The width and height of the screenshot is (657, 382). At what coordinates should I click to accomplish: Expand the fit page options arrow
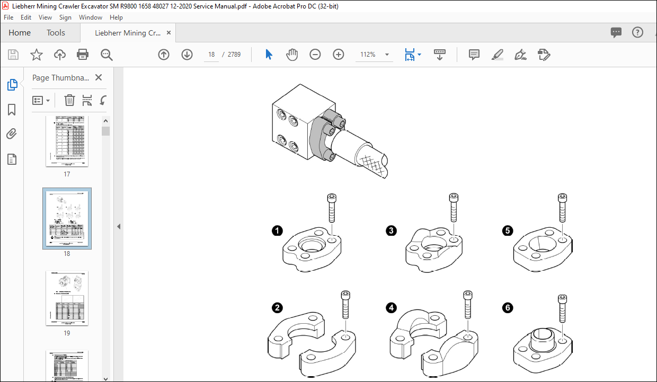(x=420, y=55)
